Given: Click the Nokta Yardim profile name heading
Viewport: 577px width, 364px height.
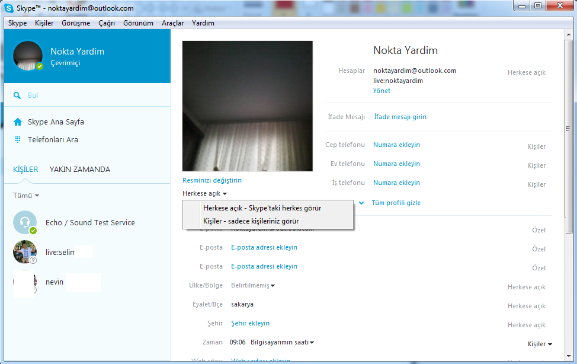Looking at the screenshot, I should pos(406,50).
